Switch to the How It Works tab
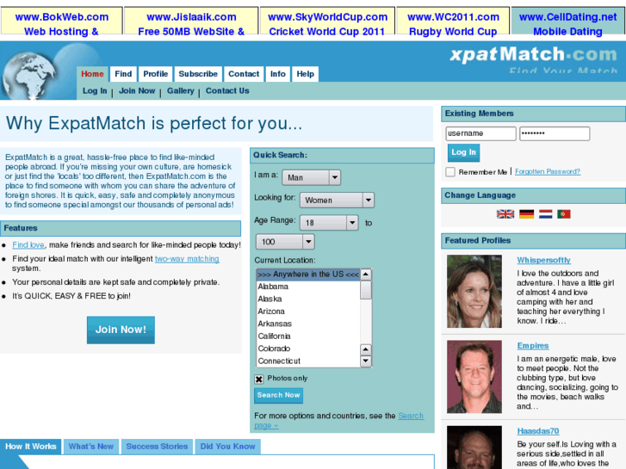626x469 pixels. 31,447
